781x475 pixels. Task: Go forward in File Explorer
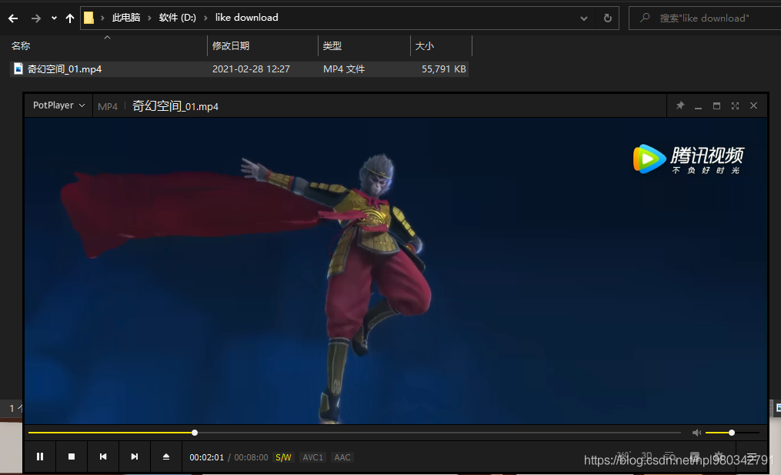coord(36,18)
